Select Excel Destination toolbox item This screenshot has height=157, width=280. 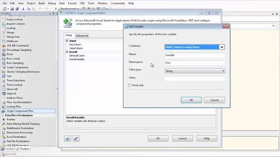pos(17,137)
